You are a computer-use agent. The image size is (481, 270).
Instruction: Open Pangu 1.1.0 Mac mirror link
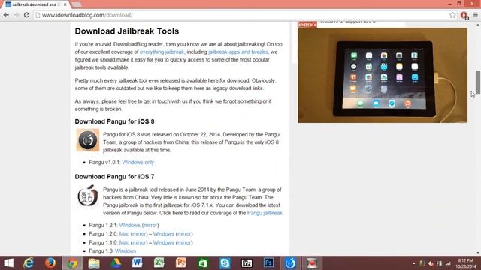tap(139, 242)
